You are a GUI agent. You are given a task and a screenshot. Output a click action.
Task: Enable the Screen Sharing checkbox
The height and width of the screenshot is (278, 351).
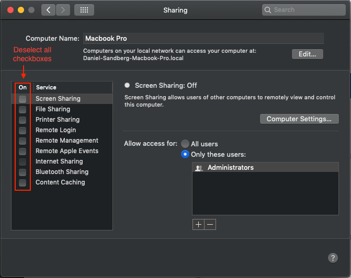click(x=22, y=99)
